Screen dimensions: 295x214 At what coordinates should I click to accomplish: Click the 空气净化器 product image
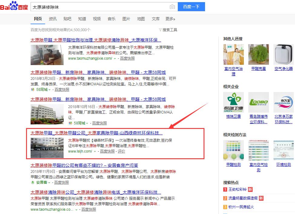tap(283, 54)
